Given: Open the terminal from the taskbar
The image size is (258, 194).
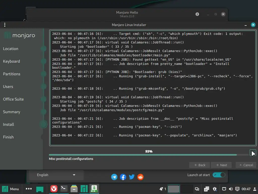Looking at the screenshot, I should click(64, 189).
